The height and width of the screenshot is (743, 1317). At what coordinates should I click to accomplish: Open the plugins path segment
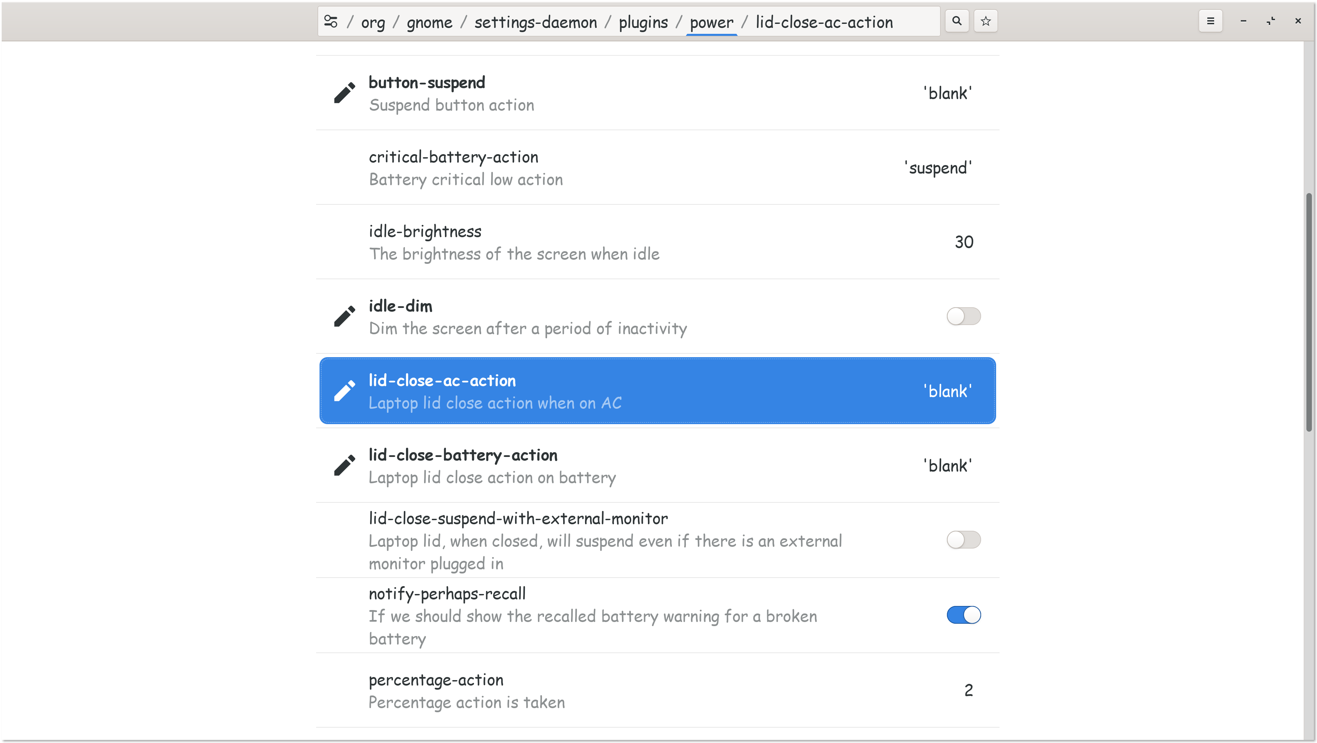[x=643, y=23]
